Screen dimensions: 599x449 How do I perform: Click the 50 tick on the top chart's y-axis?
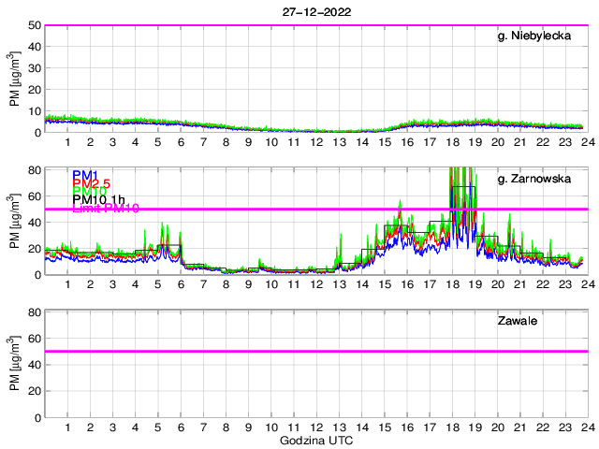(33, 25)
